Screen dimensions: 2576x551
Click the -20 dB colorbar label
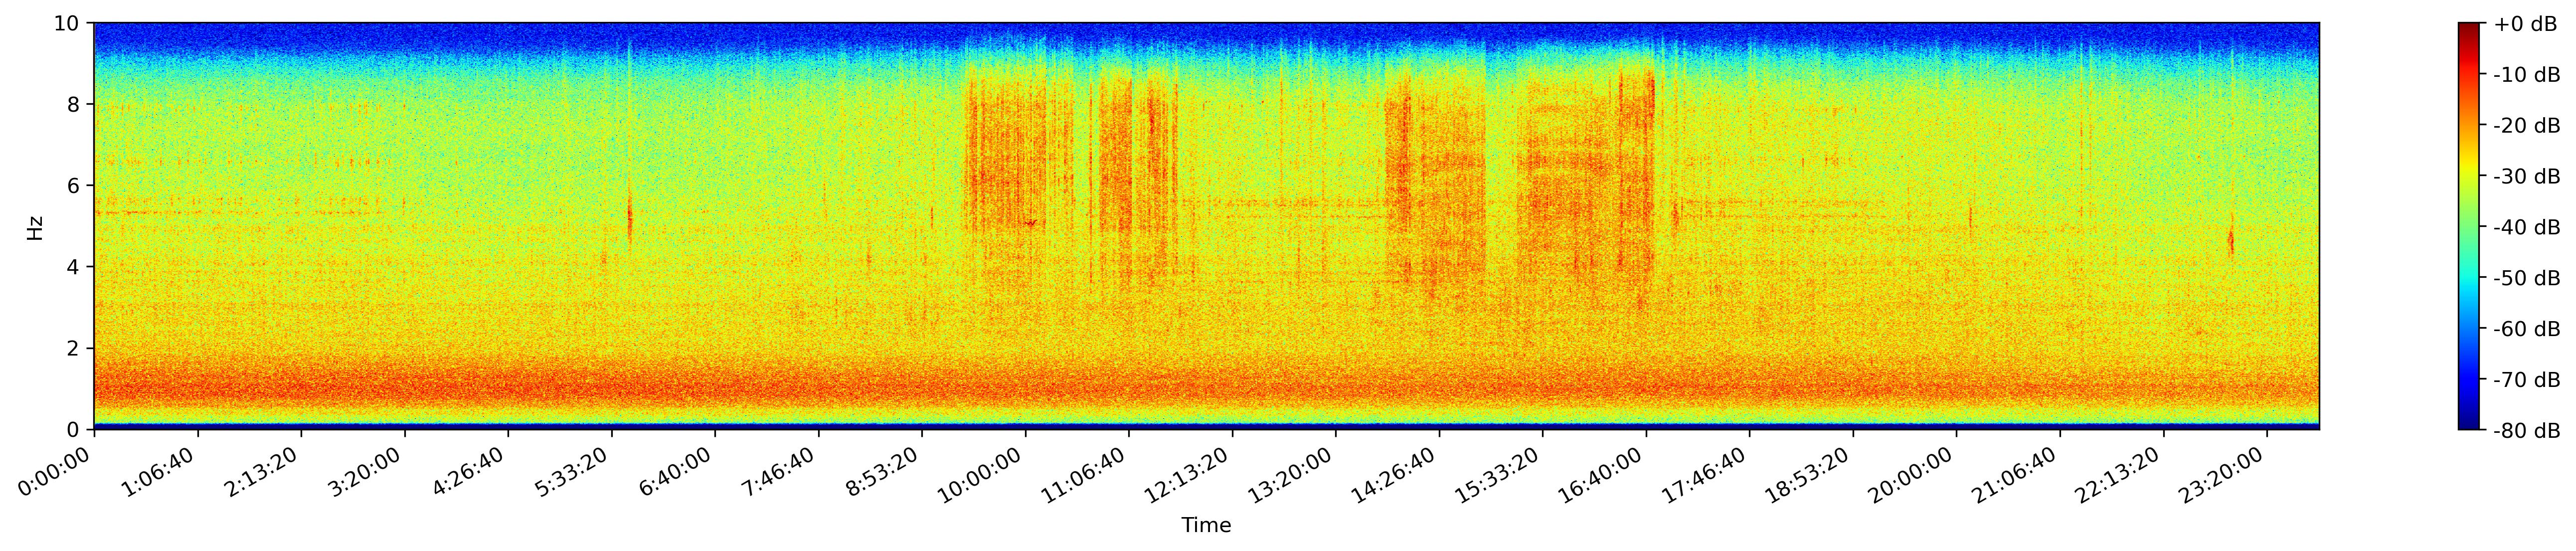(x=2528, y=126)
